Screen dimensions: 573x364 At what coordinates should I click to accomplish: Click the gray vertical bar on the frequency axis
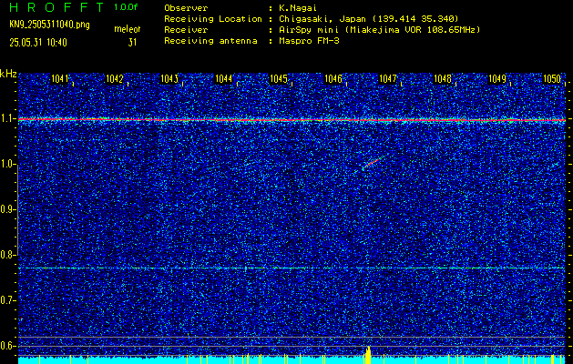(x=17, y=209)
